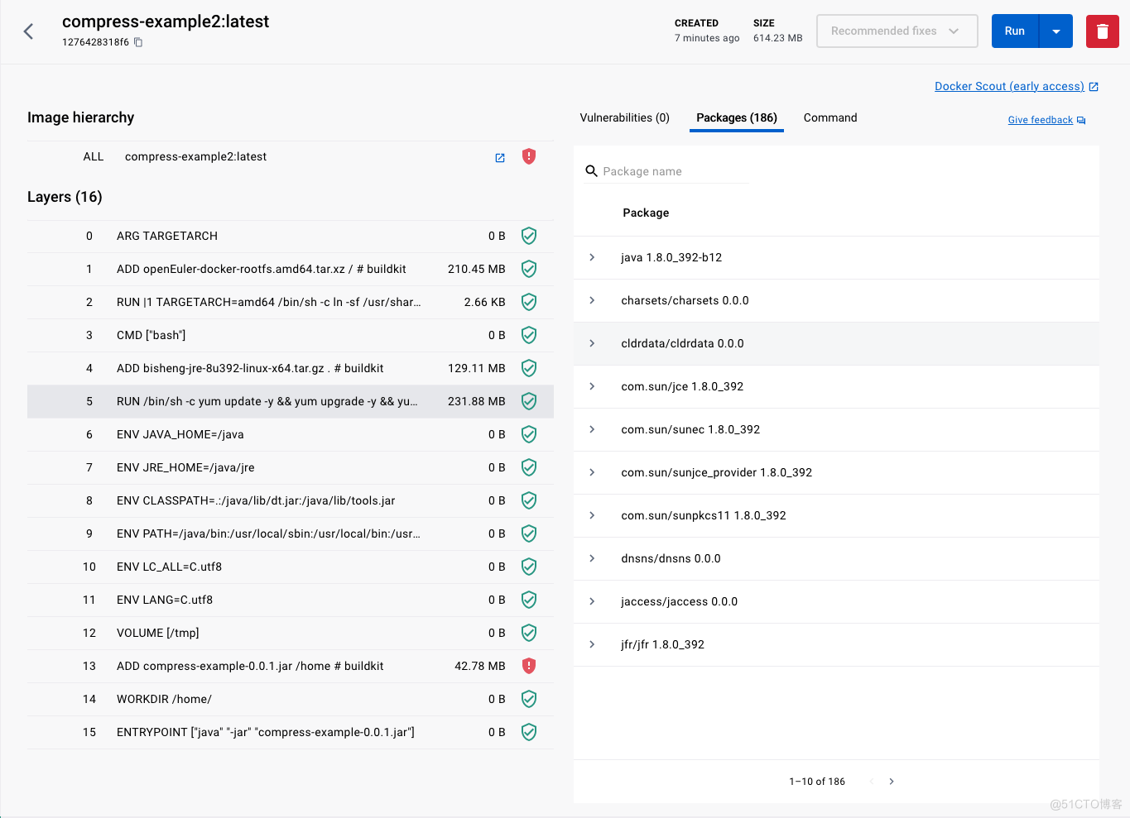Click the shield icon for ENTRYPOINT layer
1130x818 pixels.
(x=529, y=732)
